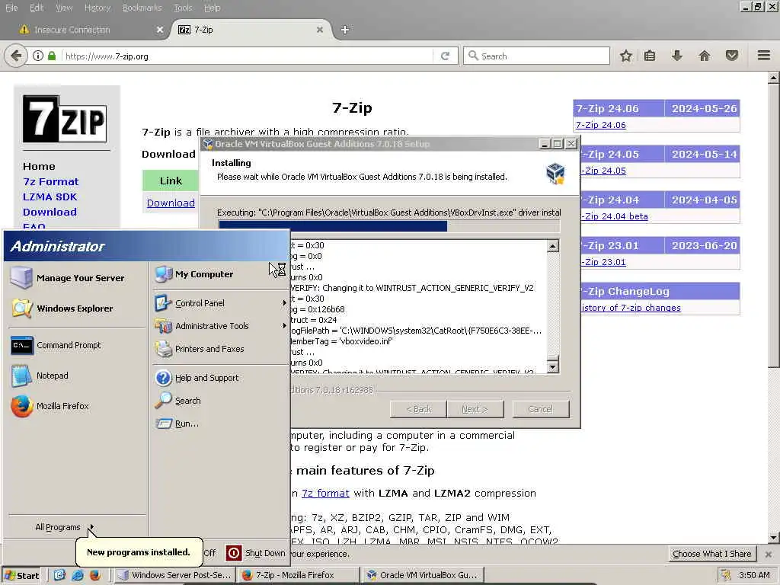Open View menu in Firefox
The width and height of the screenshot is (780, 585).
[64, 8]
